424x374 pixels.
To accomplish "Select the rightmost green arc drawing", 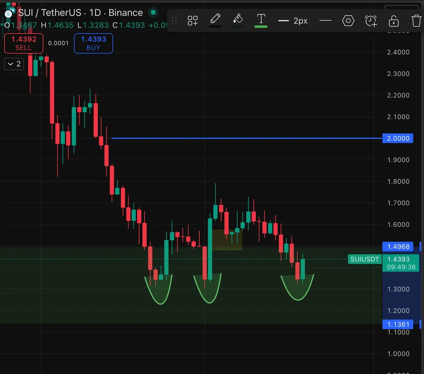I will pos(297,287).
